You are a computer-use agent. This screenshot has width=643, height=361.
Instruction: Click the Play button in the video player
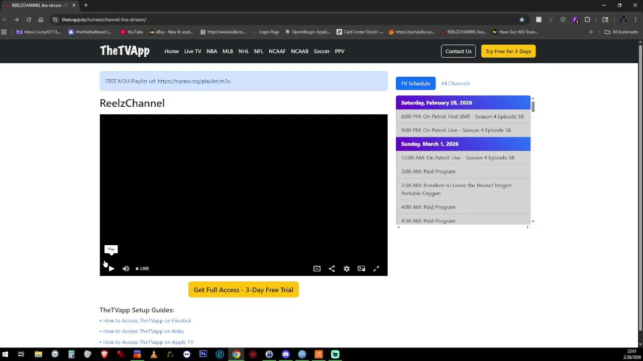112,269
